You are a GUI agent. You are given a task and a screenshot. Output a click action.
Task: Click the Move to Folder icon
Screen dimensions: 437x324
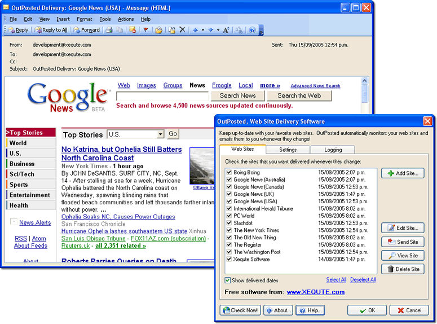(159, 30)
